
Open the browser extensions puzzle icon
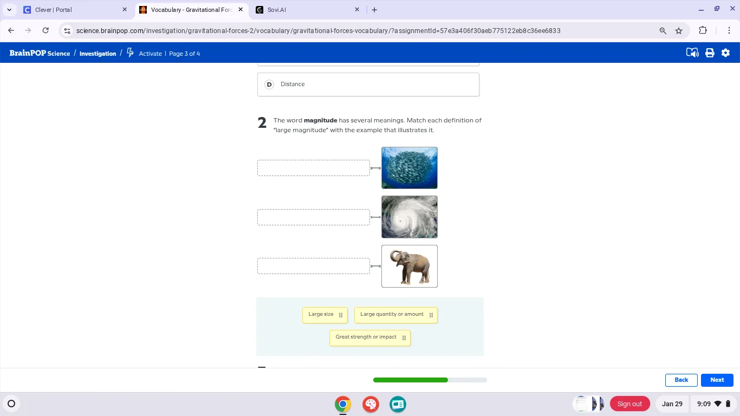coord(703,31)
